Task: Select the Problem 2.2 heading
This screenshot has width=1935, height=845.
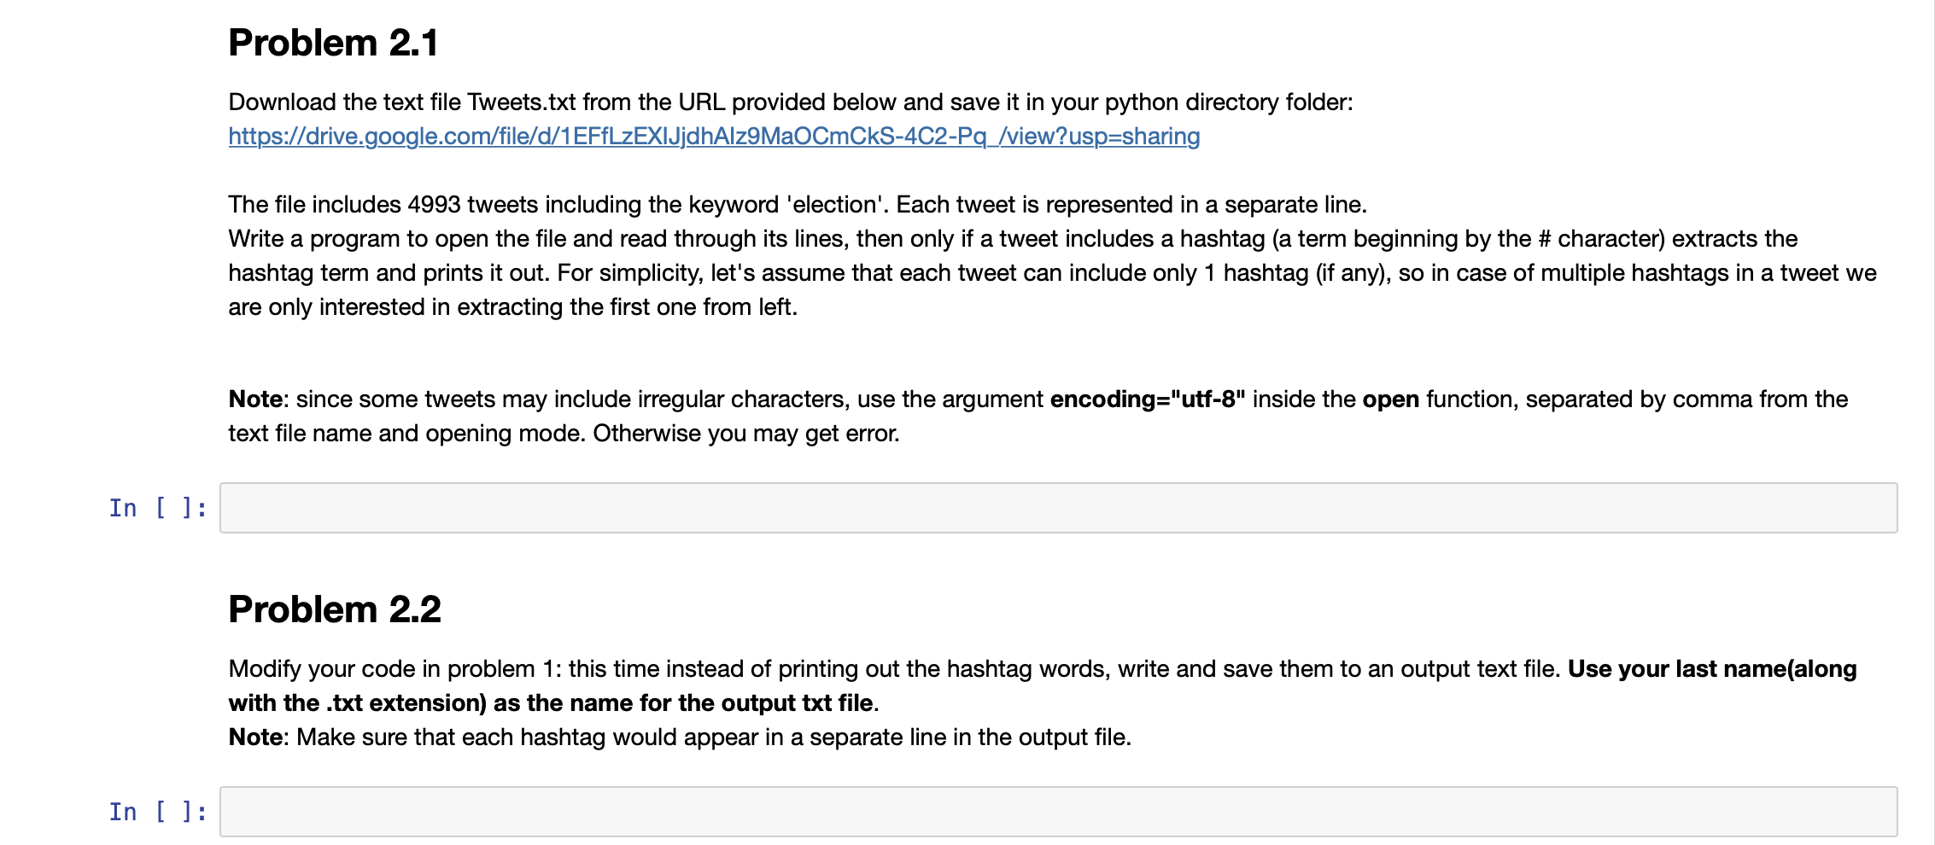Action: click(334, 609)
